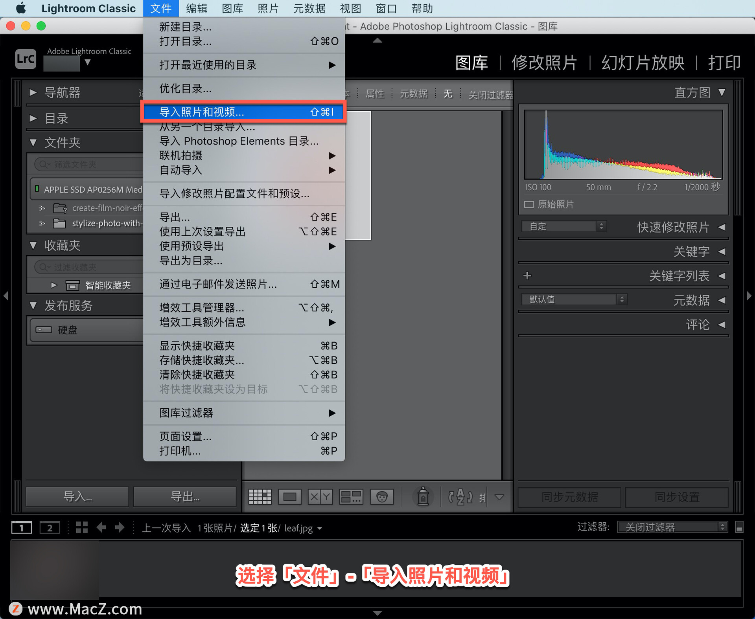Select the Painter spray can tool
The image size is (755, 619).
point(423,496)
